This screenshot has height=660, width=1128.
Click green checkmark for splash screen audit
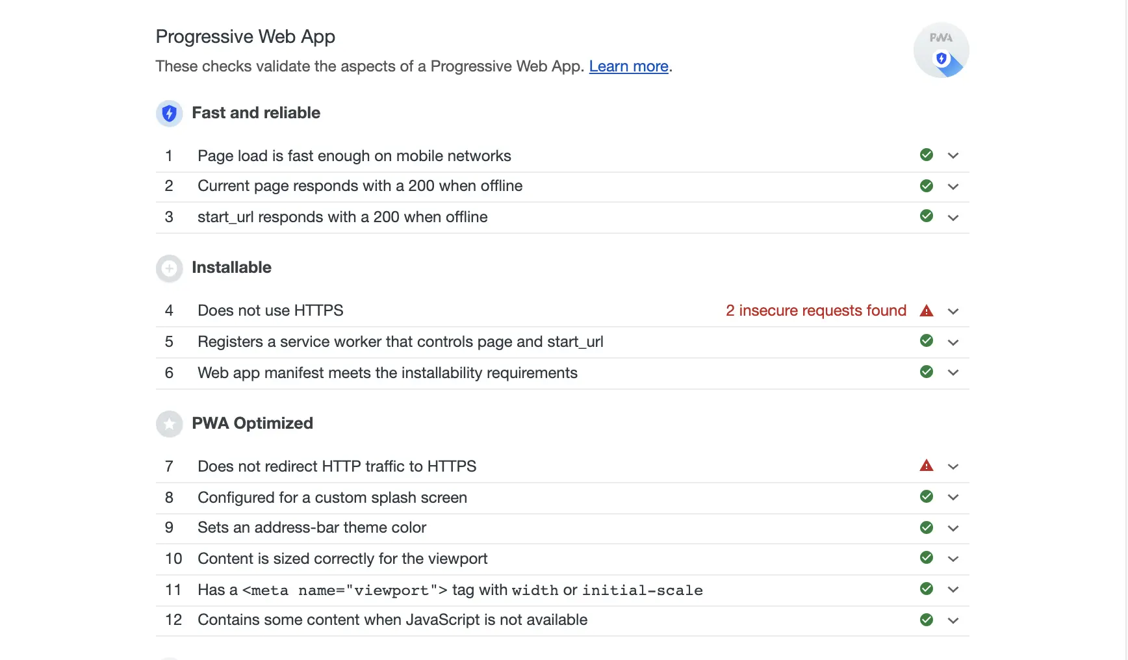[x=927, y=497]
